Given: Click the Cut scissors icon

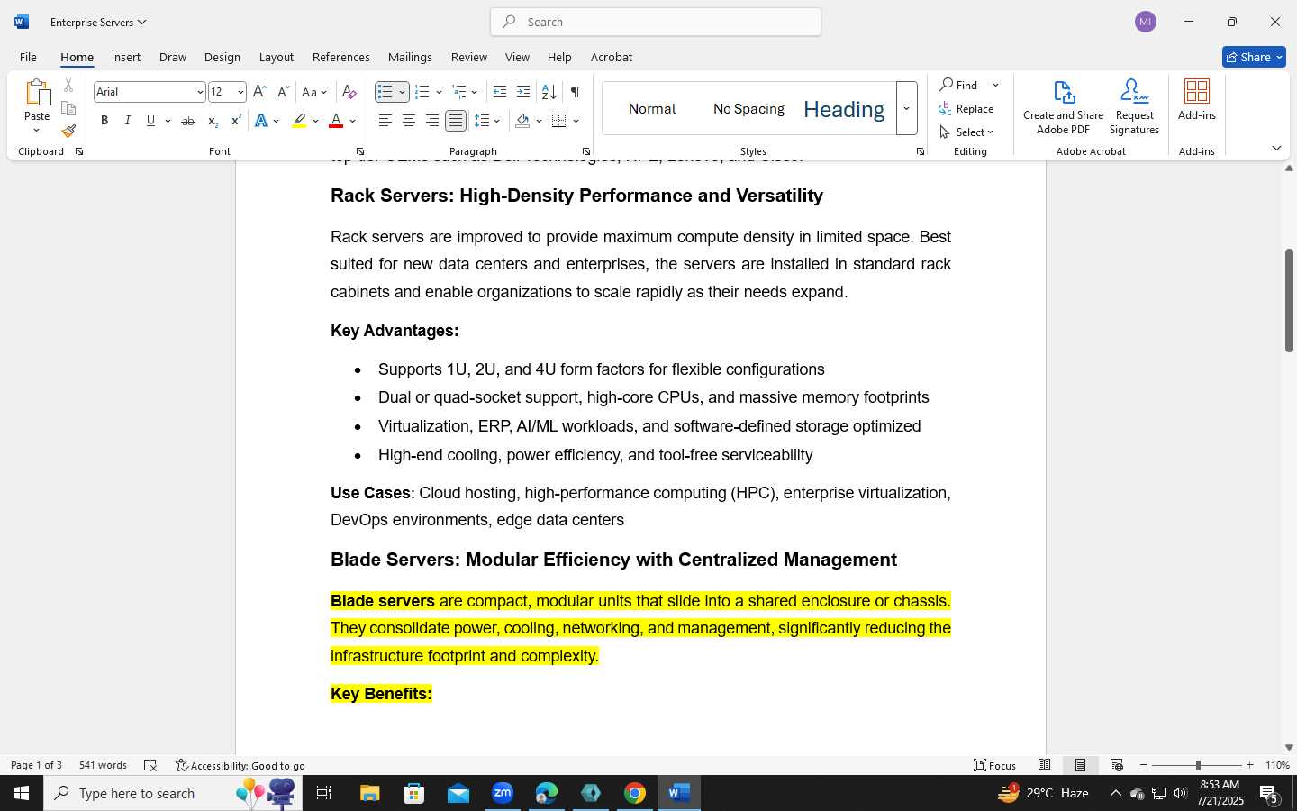Looking at the screenshot, I should (x=68, y=86).
